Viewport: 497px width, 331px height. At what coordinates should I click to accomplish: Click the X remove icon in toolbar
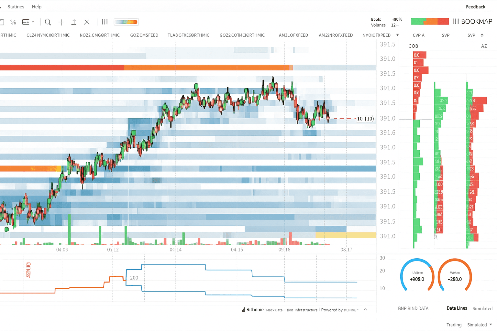(87, 22)
